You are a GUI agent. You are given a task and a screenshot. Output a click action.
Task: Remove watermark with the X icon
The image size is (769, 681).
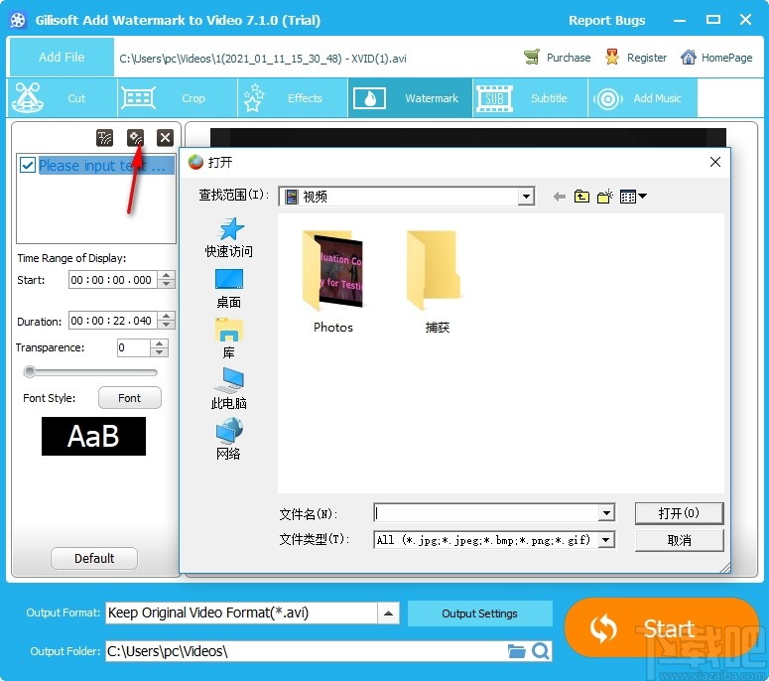pyautogui.click(x=165, y=138)
